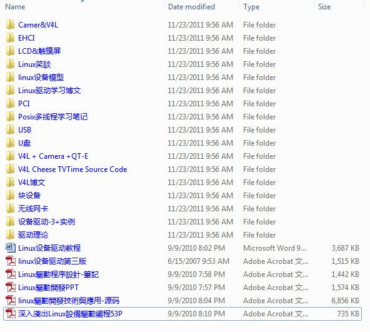Screen dimensions: 370x332
Task: Select the Posix多线程学习笔记 folder name
Action: click(x=53, y=117)
